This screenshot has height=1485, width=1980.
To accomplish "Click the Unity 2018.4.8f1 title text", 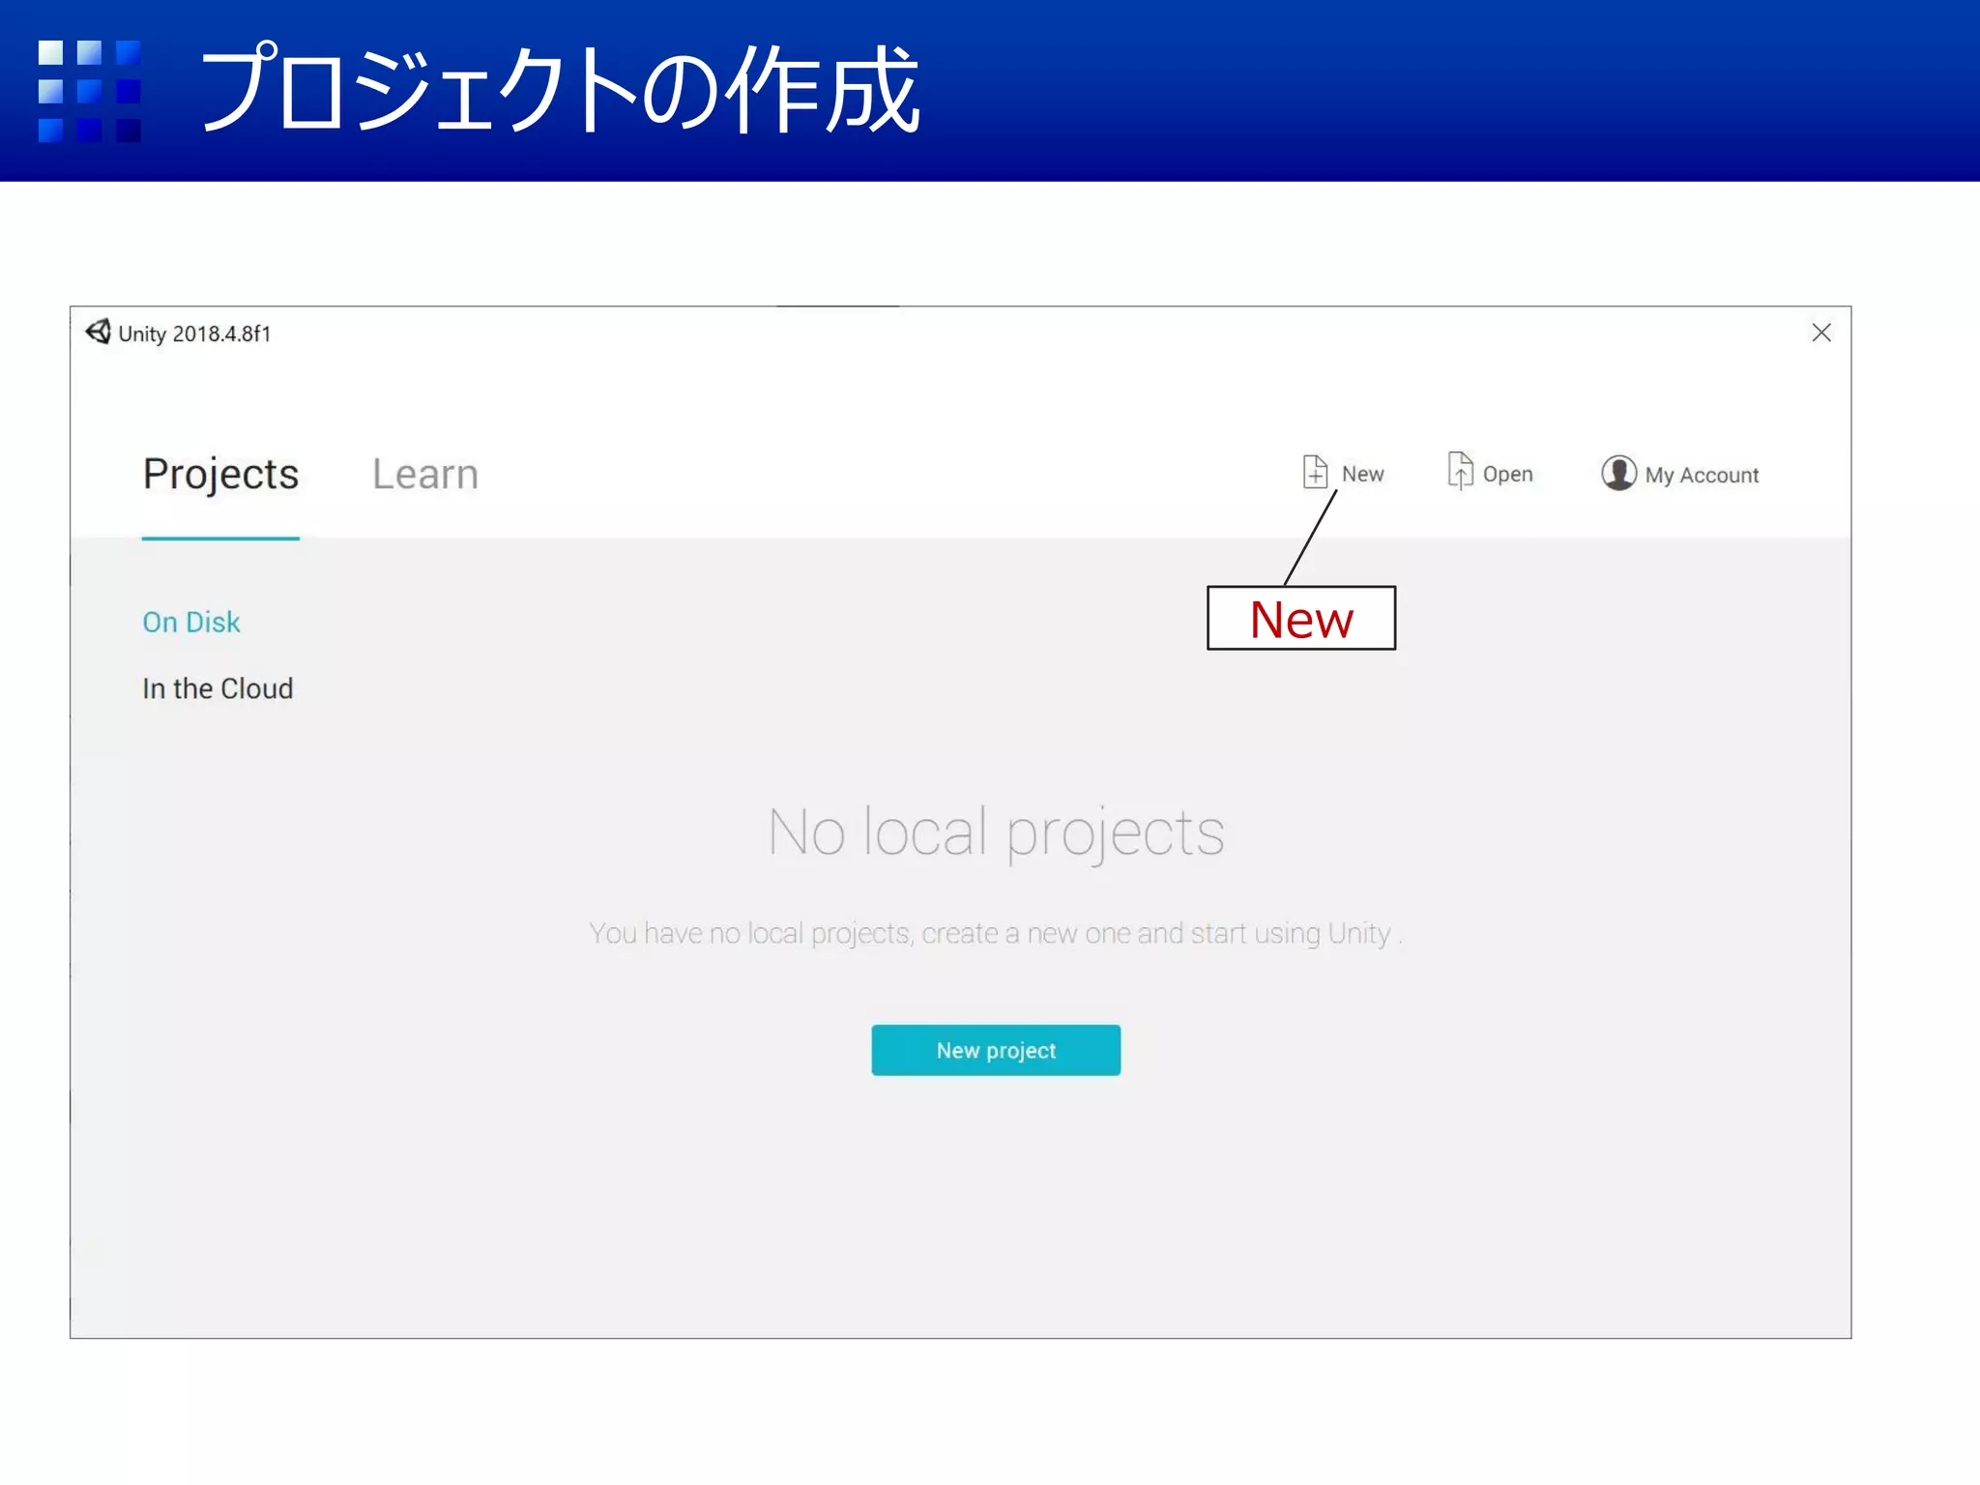I will coord(194,334).
